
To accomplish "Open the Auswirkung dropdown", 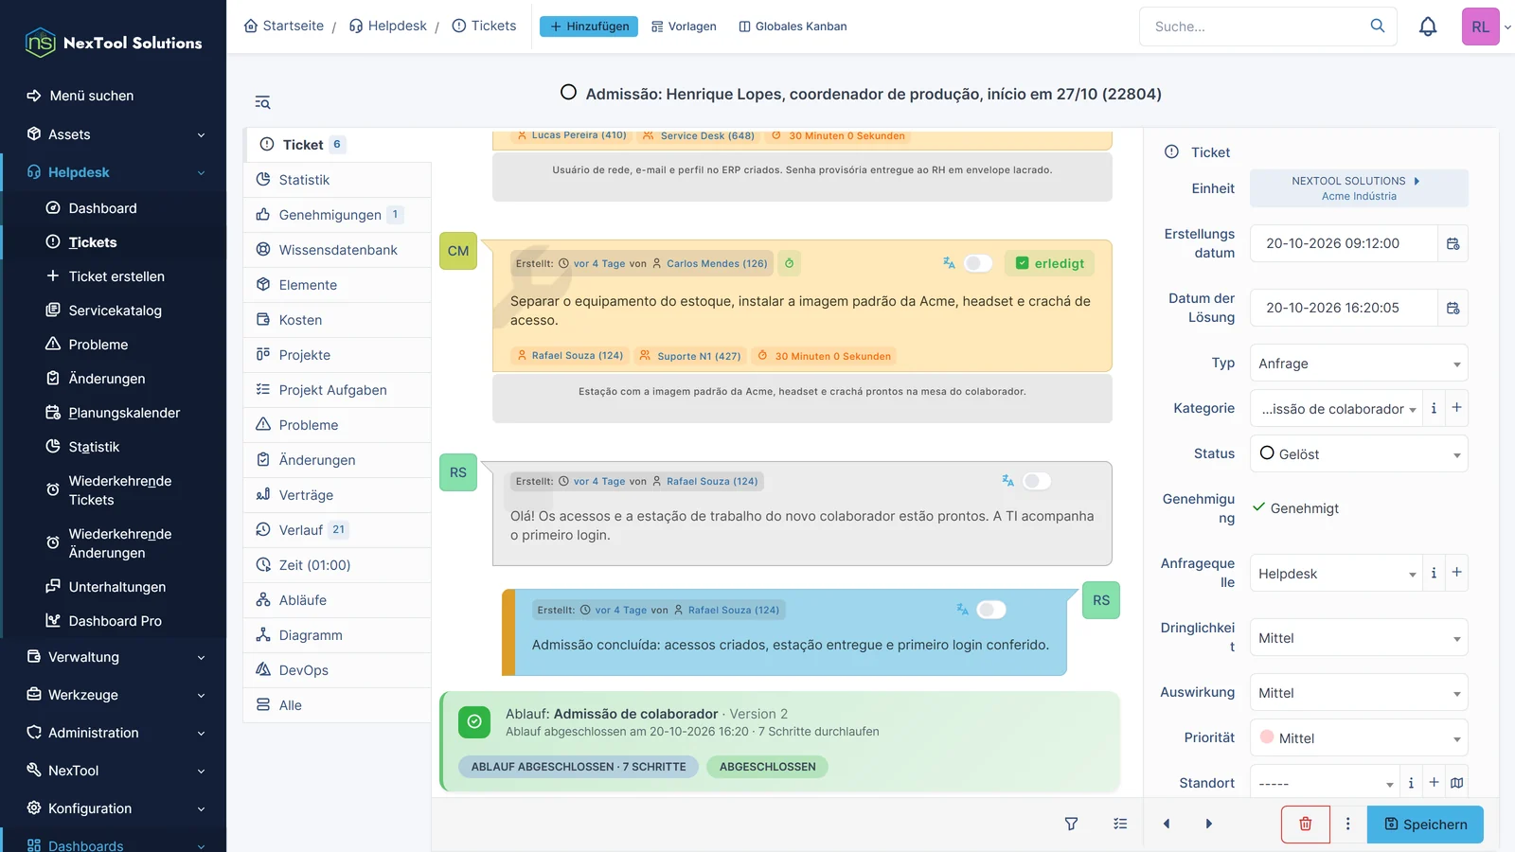I will pos(1359,693).
